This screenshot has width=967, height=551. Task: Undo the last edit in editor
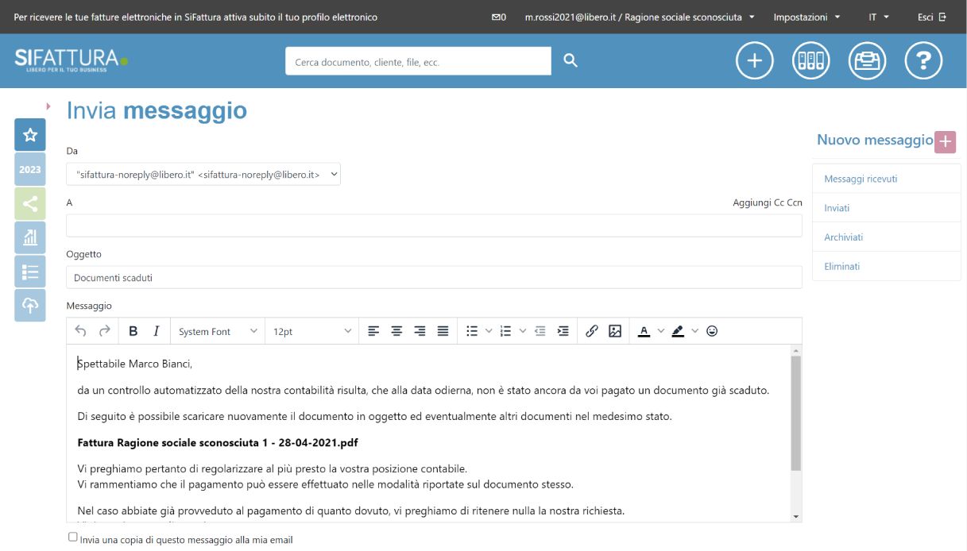(80, 331)
